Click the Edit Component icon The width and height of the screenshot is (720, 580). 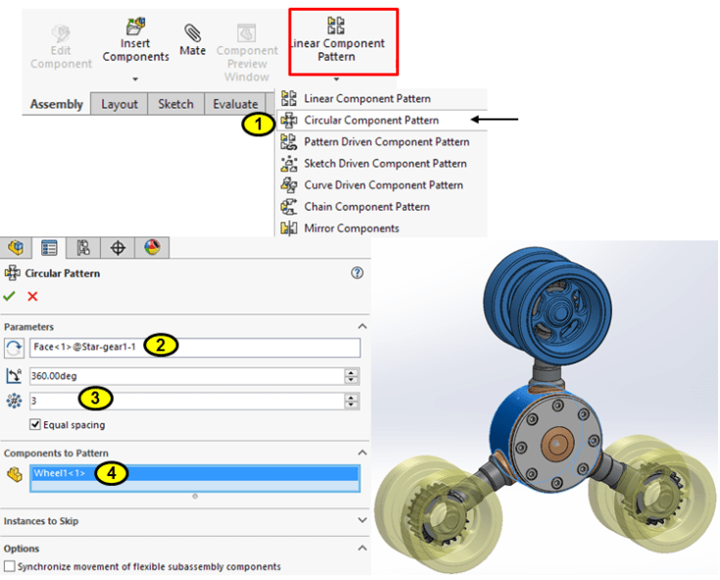[61, 33]
